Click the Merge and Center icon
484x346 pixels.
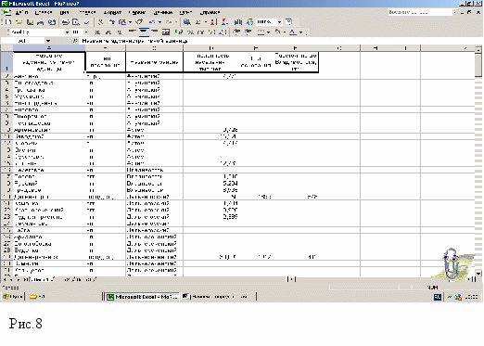tap(166, 32)
